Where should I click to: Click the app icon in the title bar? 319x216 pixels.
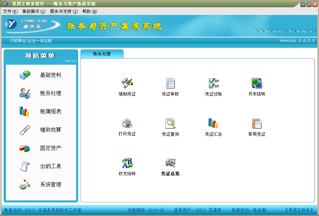click(x=6, y=3)
